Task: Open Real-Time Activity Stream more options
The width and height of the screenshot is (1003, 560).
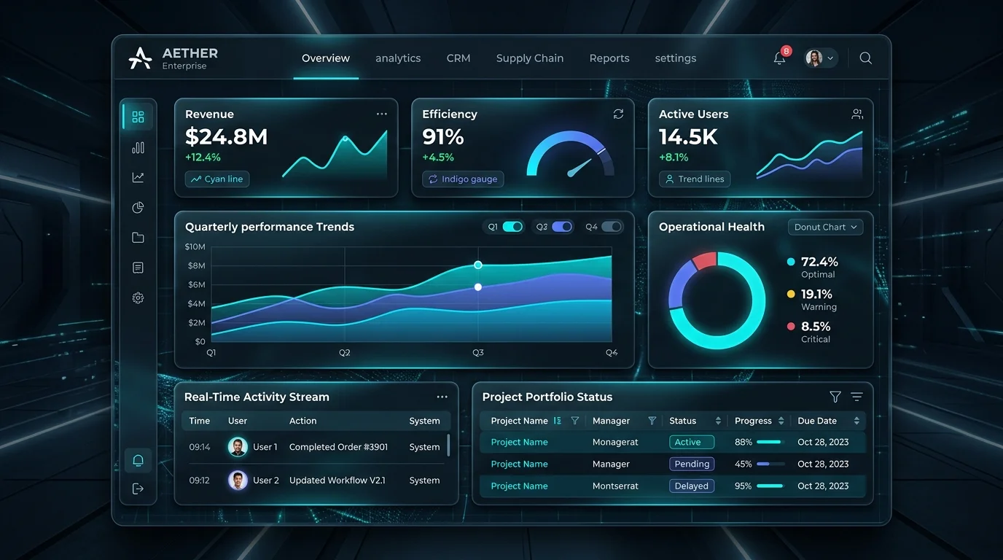Action: point(442,397)
